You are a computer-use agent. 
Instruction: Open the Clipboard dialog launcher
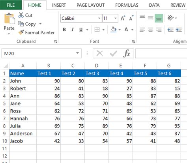pos(56,41)
